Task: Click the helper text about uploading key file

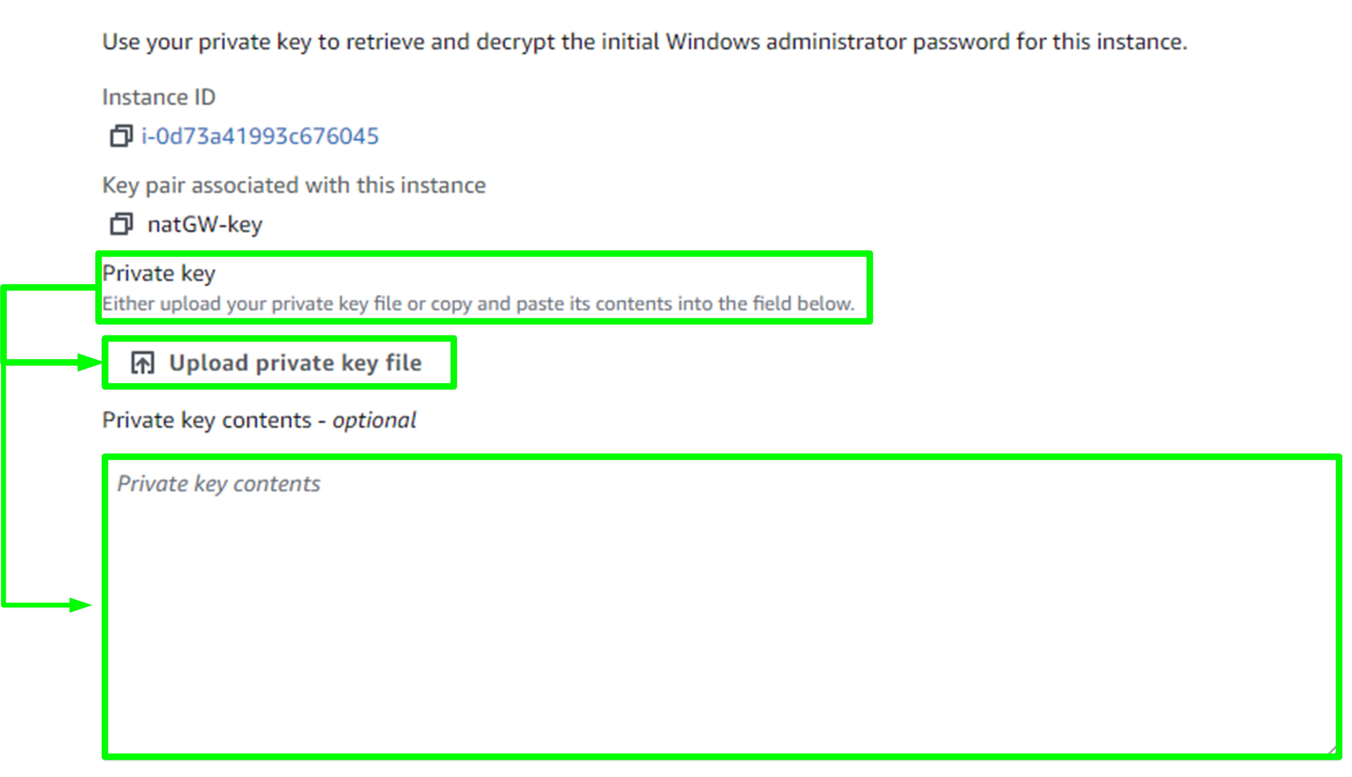Action: pos(478,304)
